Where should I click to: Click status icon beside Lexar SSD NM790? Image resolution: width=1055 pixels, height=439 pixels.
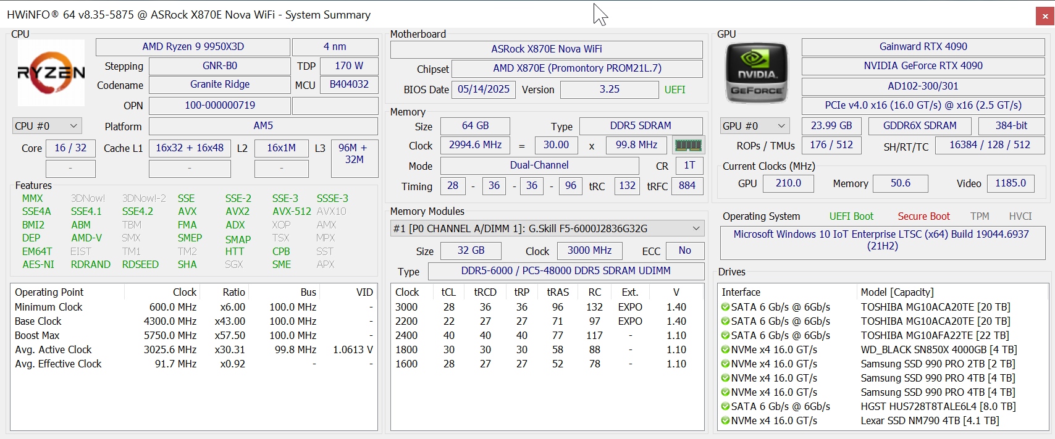click(725, 420)
